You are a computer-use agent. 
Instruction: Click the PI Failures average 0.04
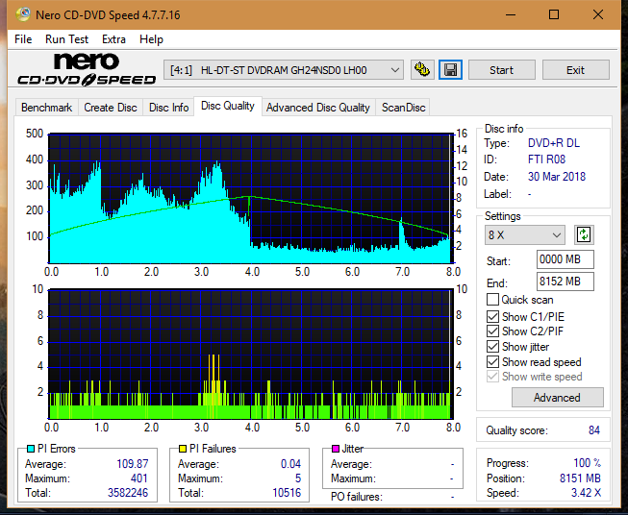point(290,464)
